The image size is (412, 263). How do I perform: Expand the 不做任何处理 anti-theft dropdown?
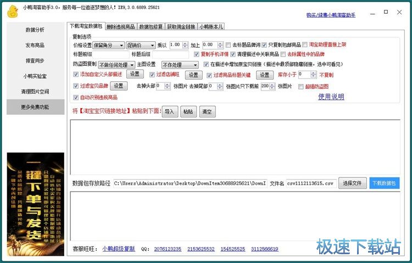click(116, 65)
